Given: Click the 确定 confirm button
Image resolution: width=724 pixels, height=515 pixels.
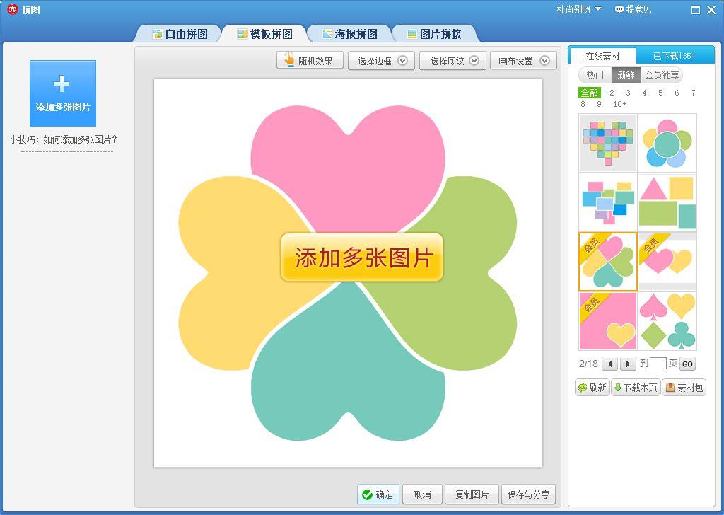Looking at the screenshot, I should 378,494.
